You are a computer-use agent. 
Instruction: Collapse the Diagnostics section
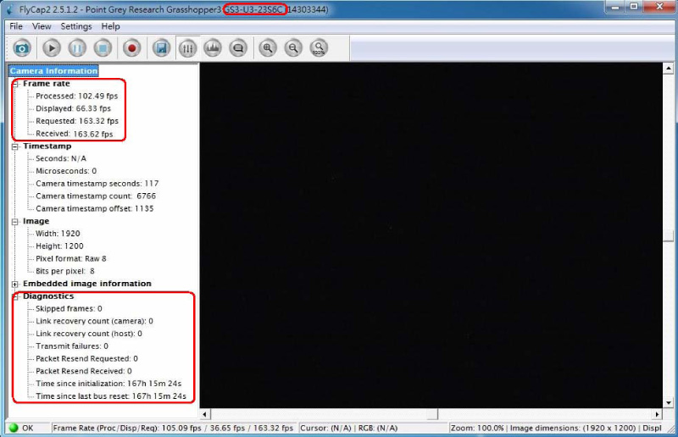click(x=15, y=296)
